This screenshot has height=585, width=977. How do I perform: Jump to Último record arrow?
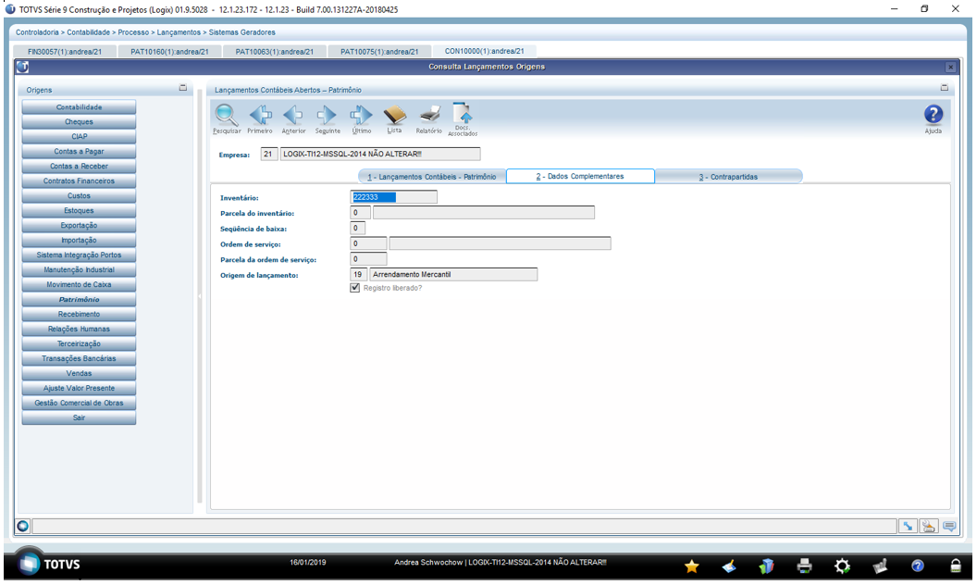pos(361,116)
